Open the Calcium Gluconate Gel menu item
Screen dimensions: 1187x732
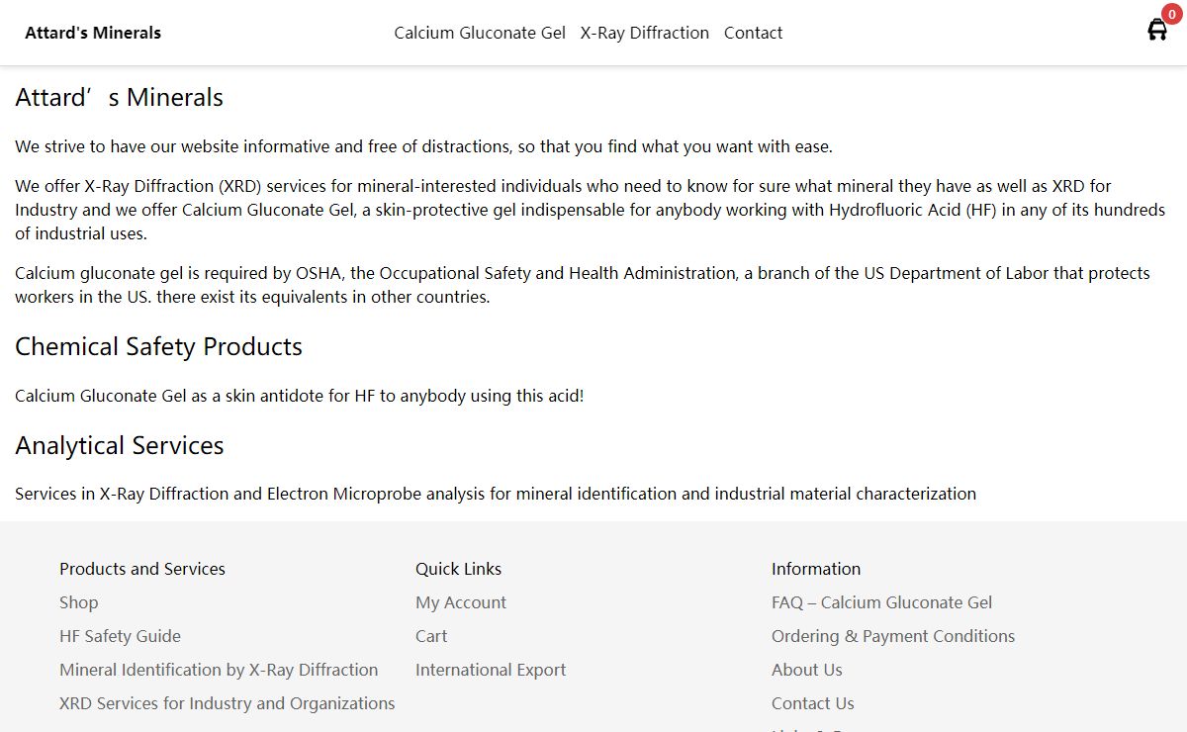(480, 33)
